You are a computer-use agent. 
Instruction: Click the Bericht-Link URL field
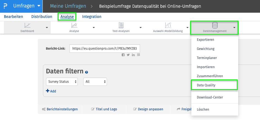[105, 49]
